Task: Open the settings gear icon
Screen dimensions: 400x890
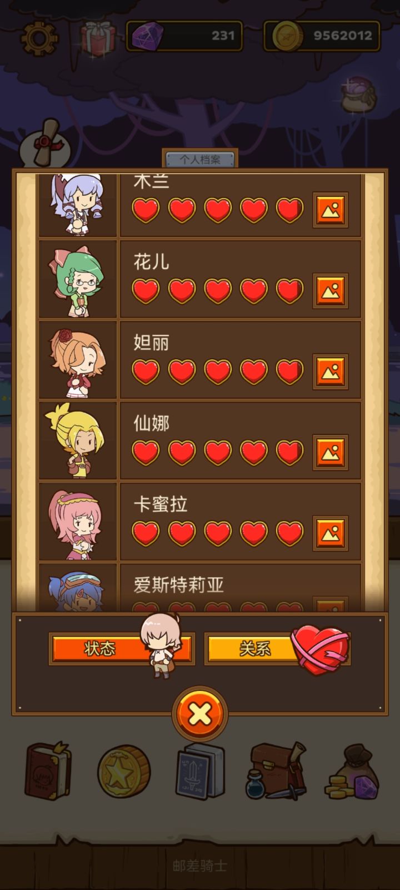Action: coord(39,38)
